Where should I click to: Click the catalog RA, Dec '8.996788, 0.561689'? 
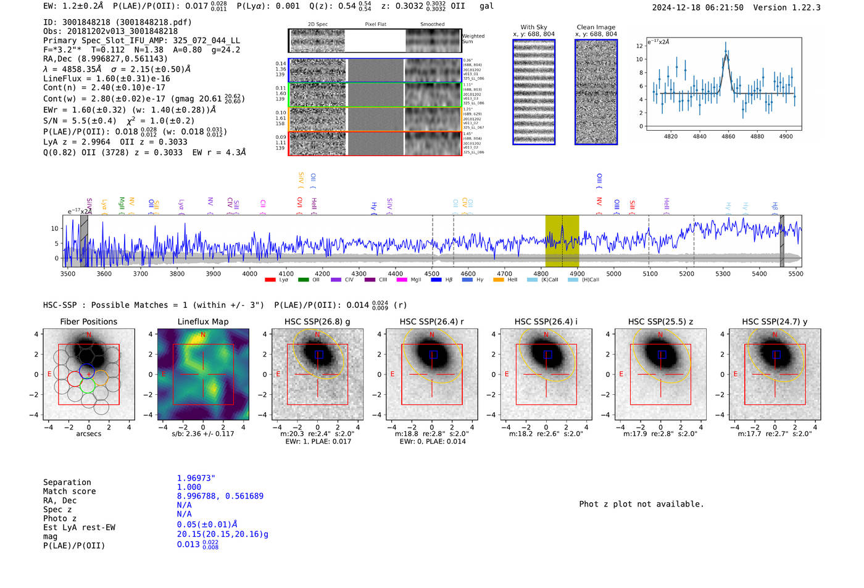pyautogui.click(x=220, y=497)
